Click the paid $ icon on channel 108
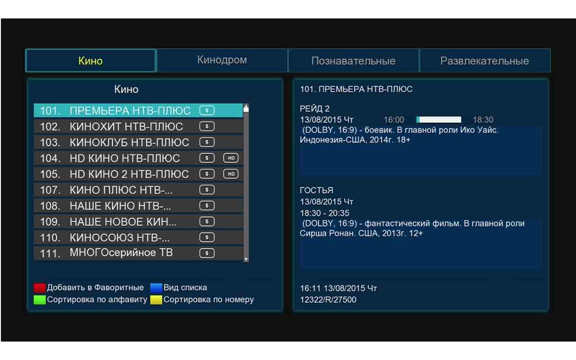576x360 pixels. 207,206
